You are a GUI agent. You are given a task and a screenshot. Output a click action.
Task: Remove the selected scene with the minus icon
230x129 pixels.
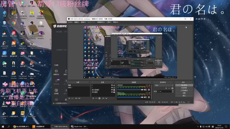click(72, 98)
